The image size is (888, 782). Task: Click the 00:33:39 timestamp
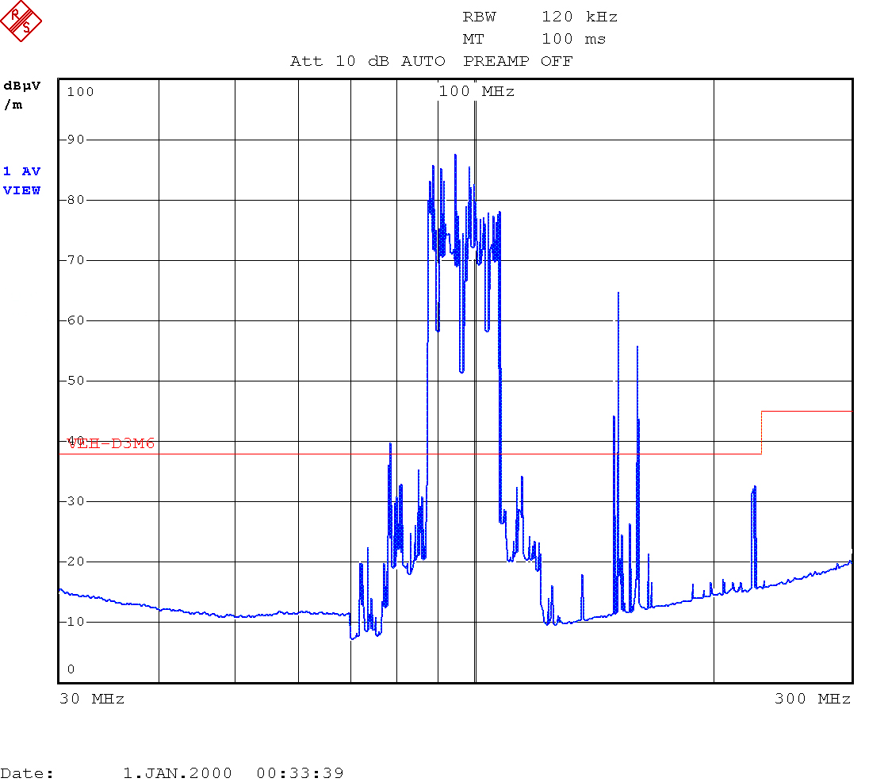300,773
